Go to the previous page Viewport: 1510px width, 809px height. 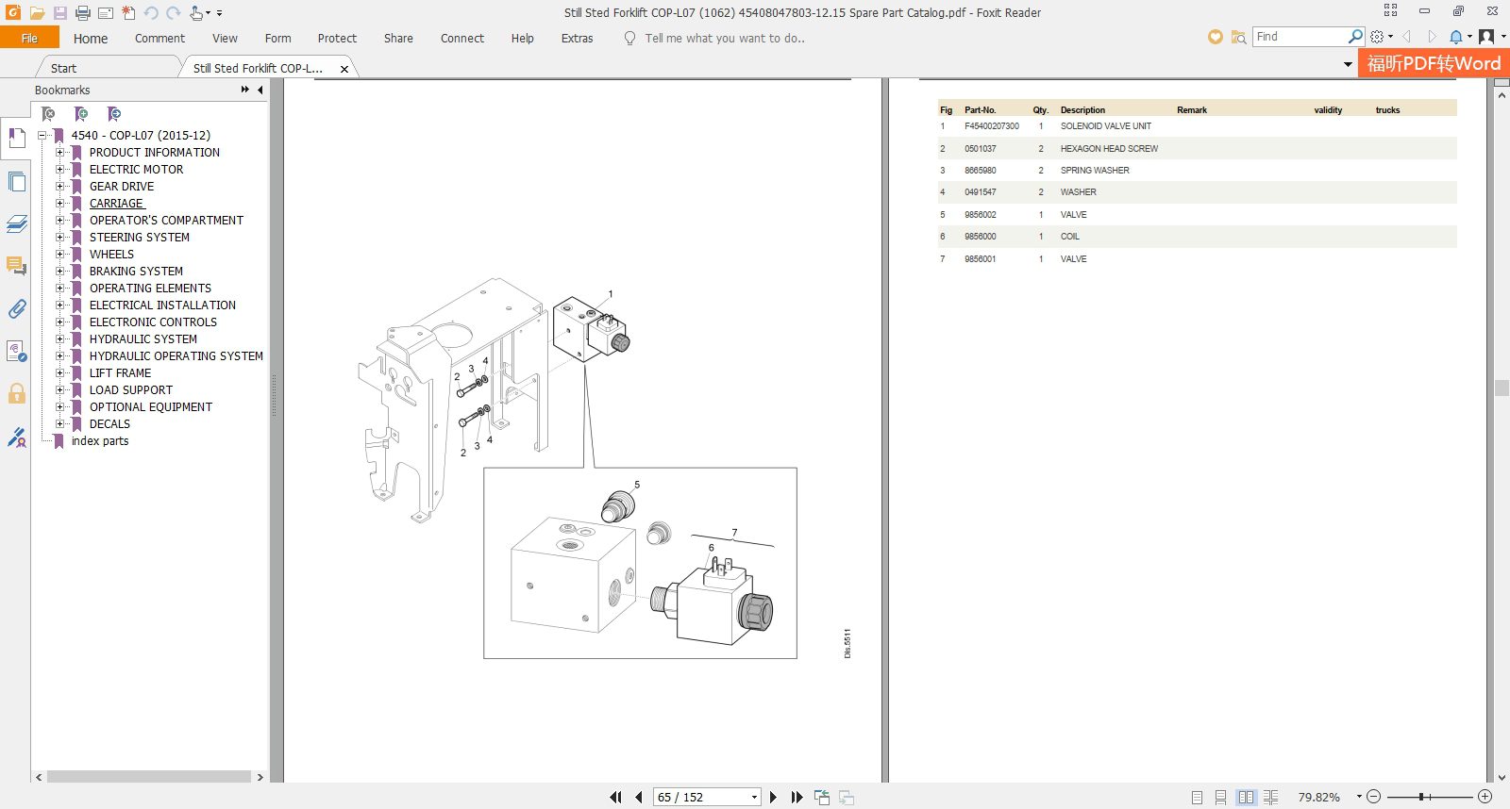coord(639,797)
